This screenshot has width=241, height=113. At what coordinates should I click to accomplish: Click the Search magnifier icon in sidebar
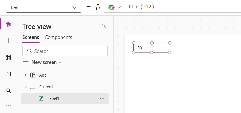pos(8,90)
